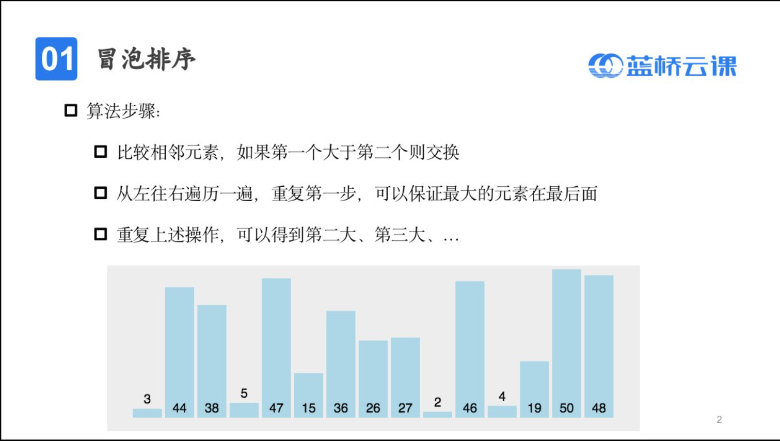
Task: Click the 蓝桥云课 brand text
Action: 681,66
